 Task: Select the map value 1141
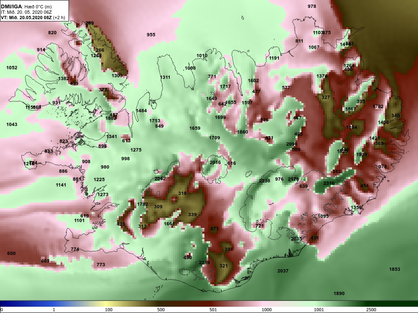pyautogui.click(x=61, y=185)
